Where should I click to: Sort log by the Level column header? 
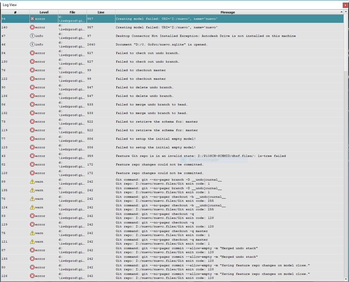tap(44, 12)
